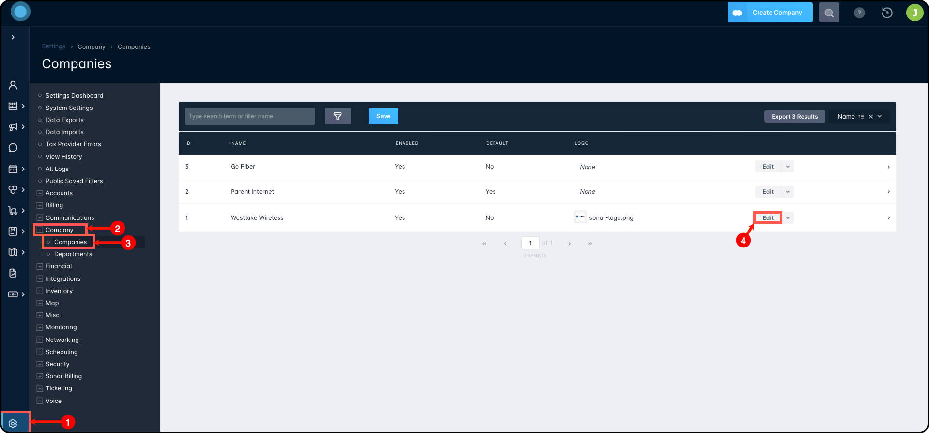The width and height of the screenshot is (929, 433).
Task: Open Settings Dashboard in the tree
Action: (x=74, y=96)
